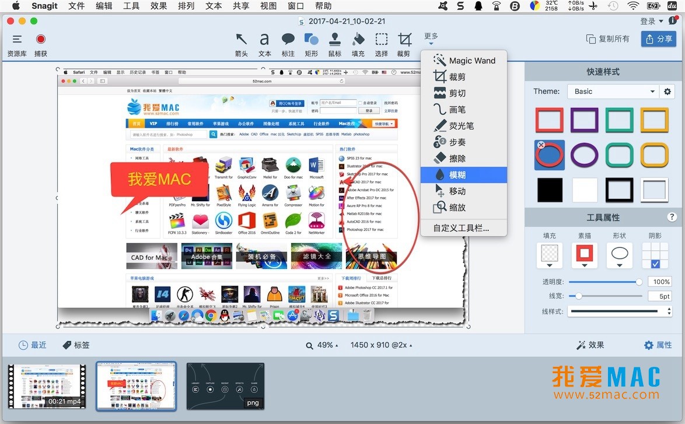685x424 pixels.
Task: Apply the solid black rectangle quick style
Action: 550,190
